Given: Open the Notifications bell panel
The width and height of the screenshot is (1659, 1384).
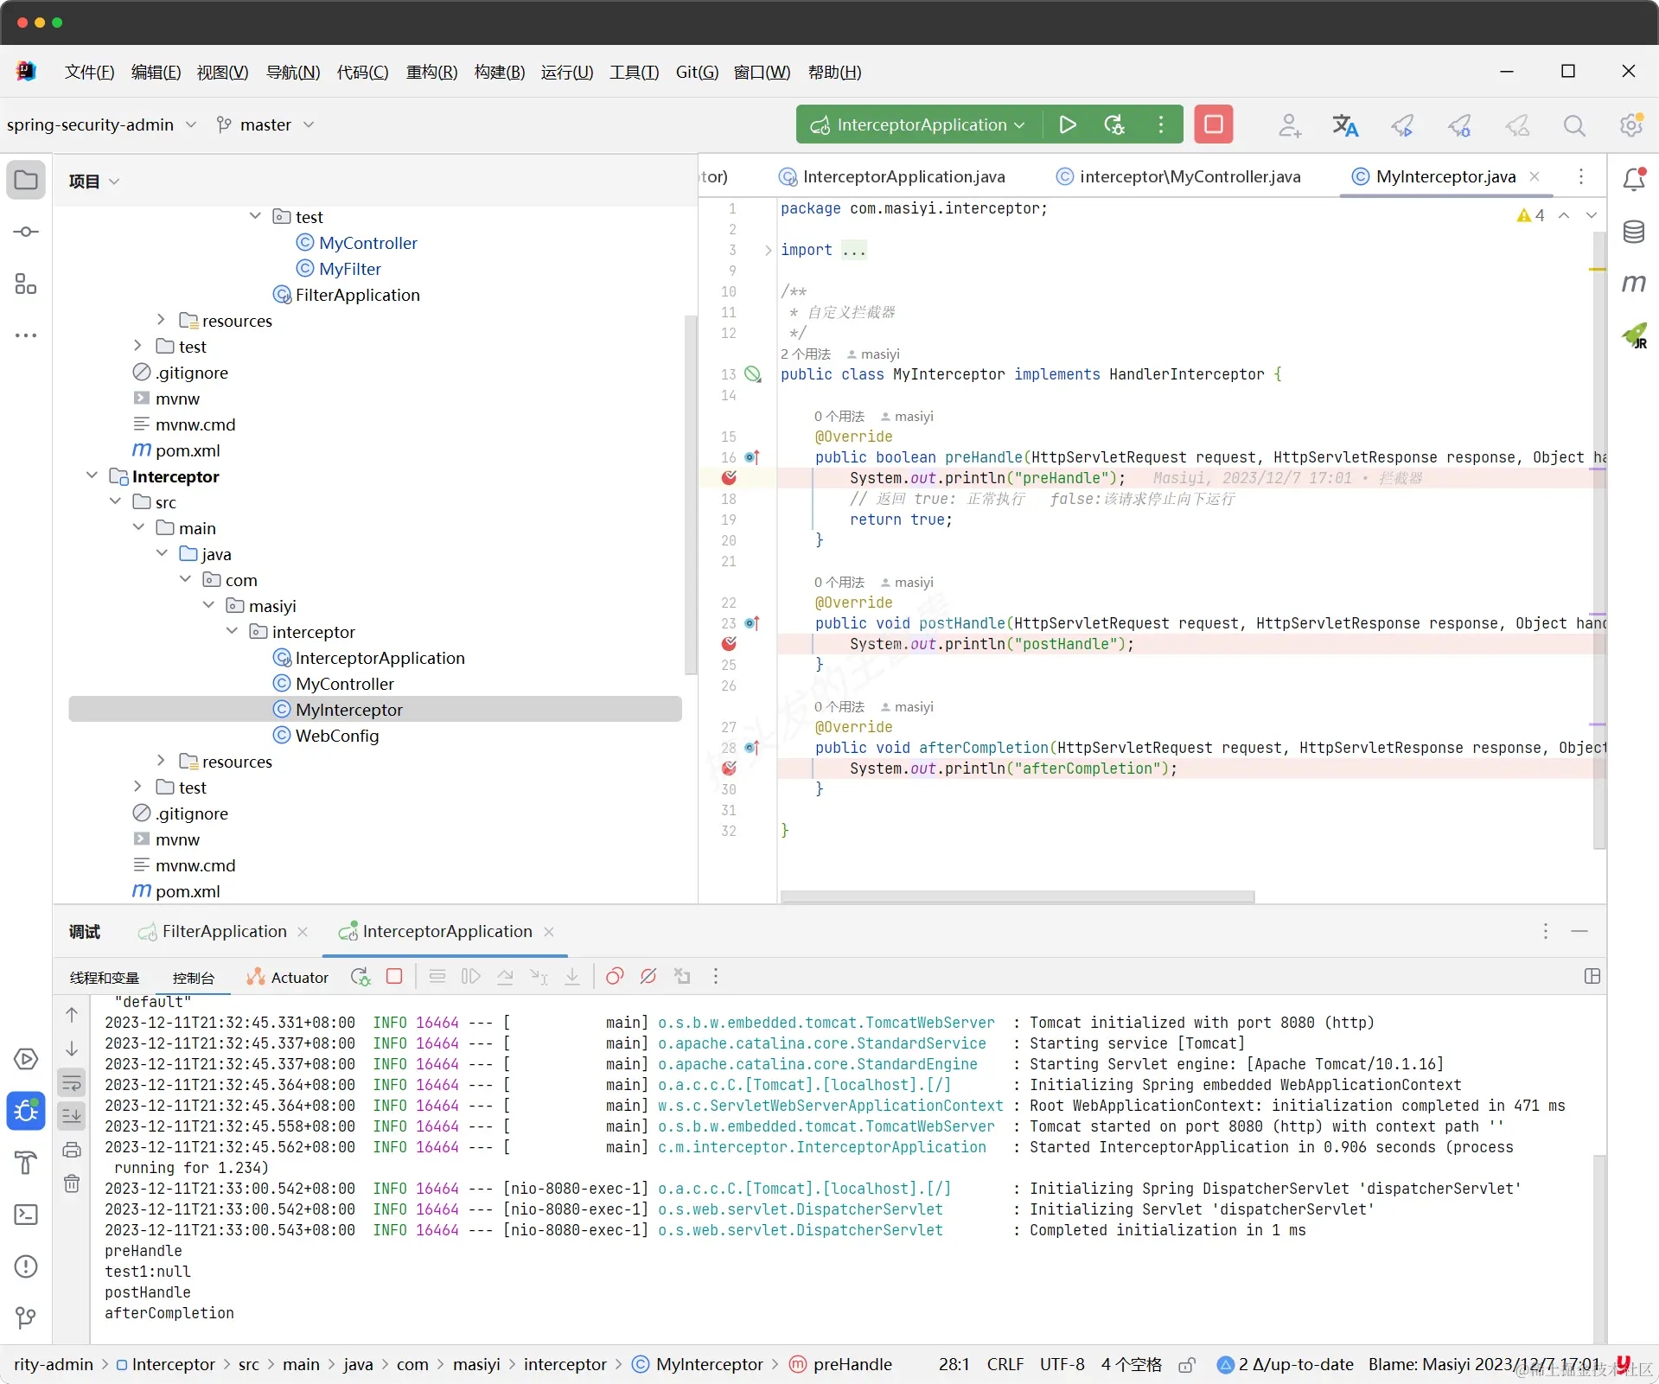Looking at the screenshot, I should pos(1633,179).
